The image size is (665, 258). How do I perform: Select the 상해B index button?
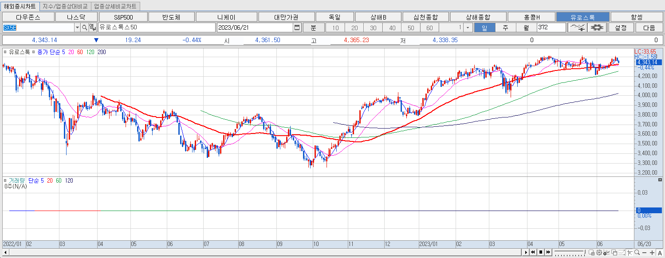(x=378, y=17)
